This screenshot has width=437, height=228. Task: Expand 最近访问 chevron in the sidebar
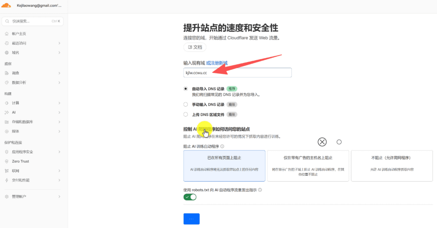pyautogui.click(x=59, y=43)
